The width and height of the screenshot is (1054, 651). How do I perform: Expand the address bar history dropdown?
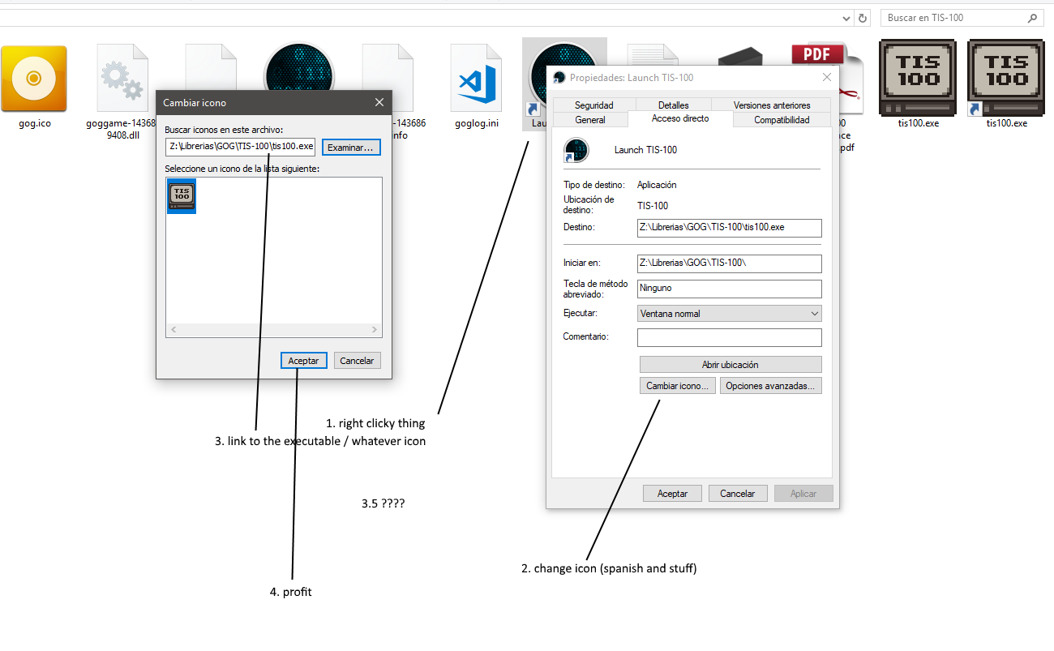tap(846, 18)
